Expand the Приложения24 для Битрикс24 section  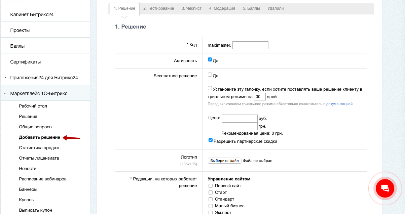click(x=5, y=78)
